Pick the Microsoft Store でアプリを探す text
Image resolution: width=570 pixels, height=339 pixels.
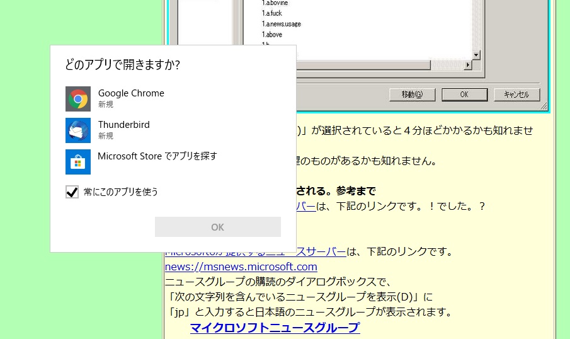[x=157, y=156]
